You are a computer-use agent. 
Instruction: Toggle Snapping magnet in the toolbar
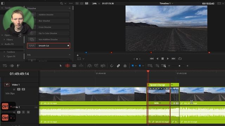point(112,66)
